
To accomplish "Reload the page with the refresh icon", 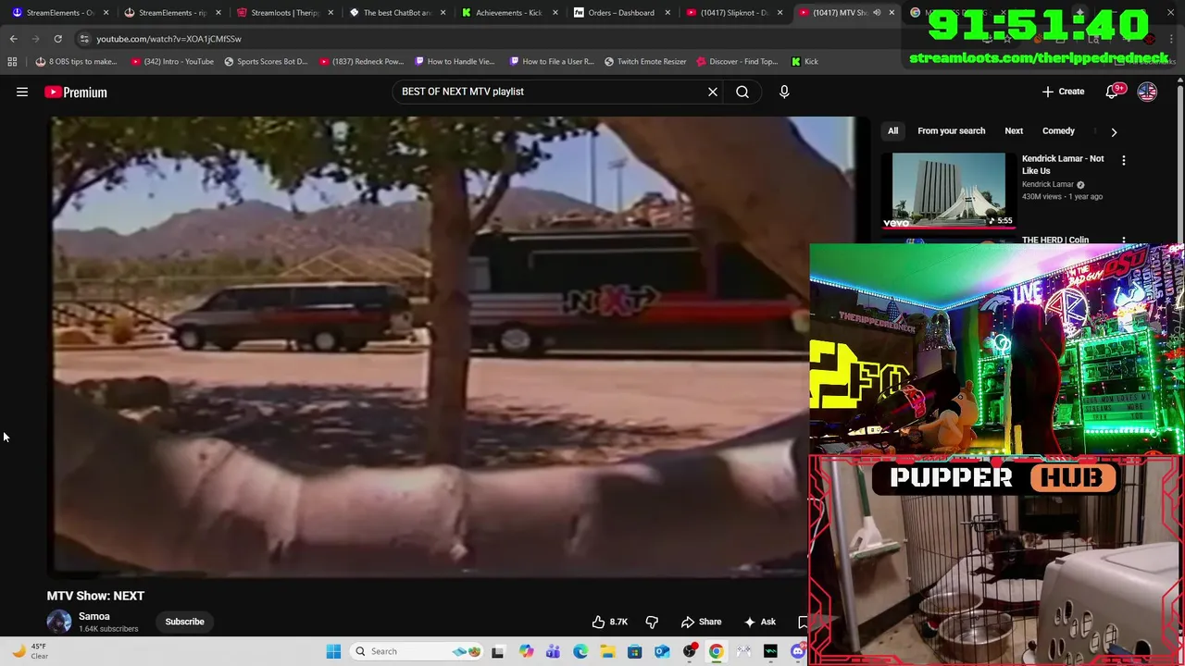I will tap(57, 39).
